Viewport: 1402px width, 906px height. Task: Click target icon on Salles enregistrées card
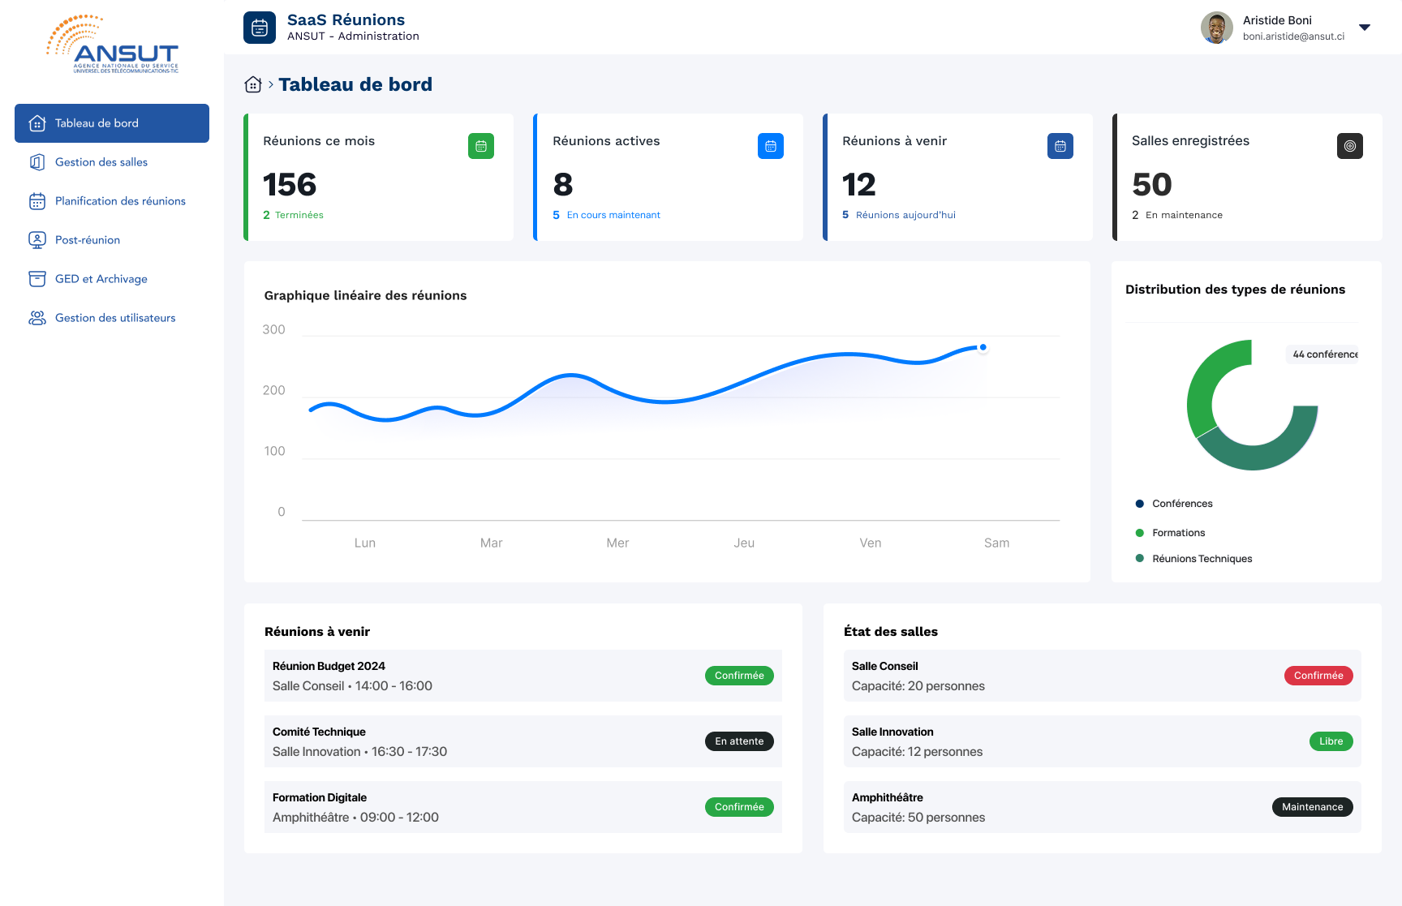click(1350, 146)
